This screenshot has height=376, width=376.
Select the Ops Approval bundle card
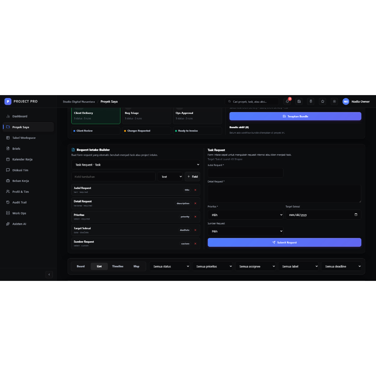[x=197, y=116]
